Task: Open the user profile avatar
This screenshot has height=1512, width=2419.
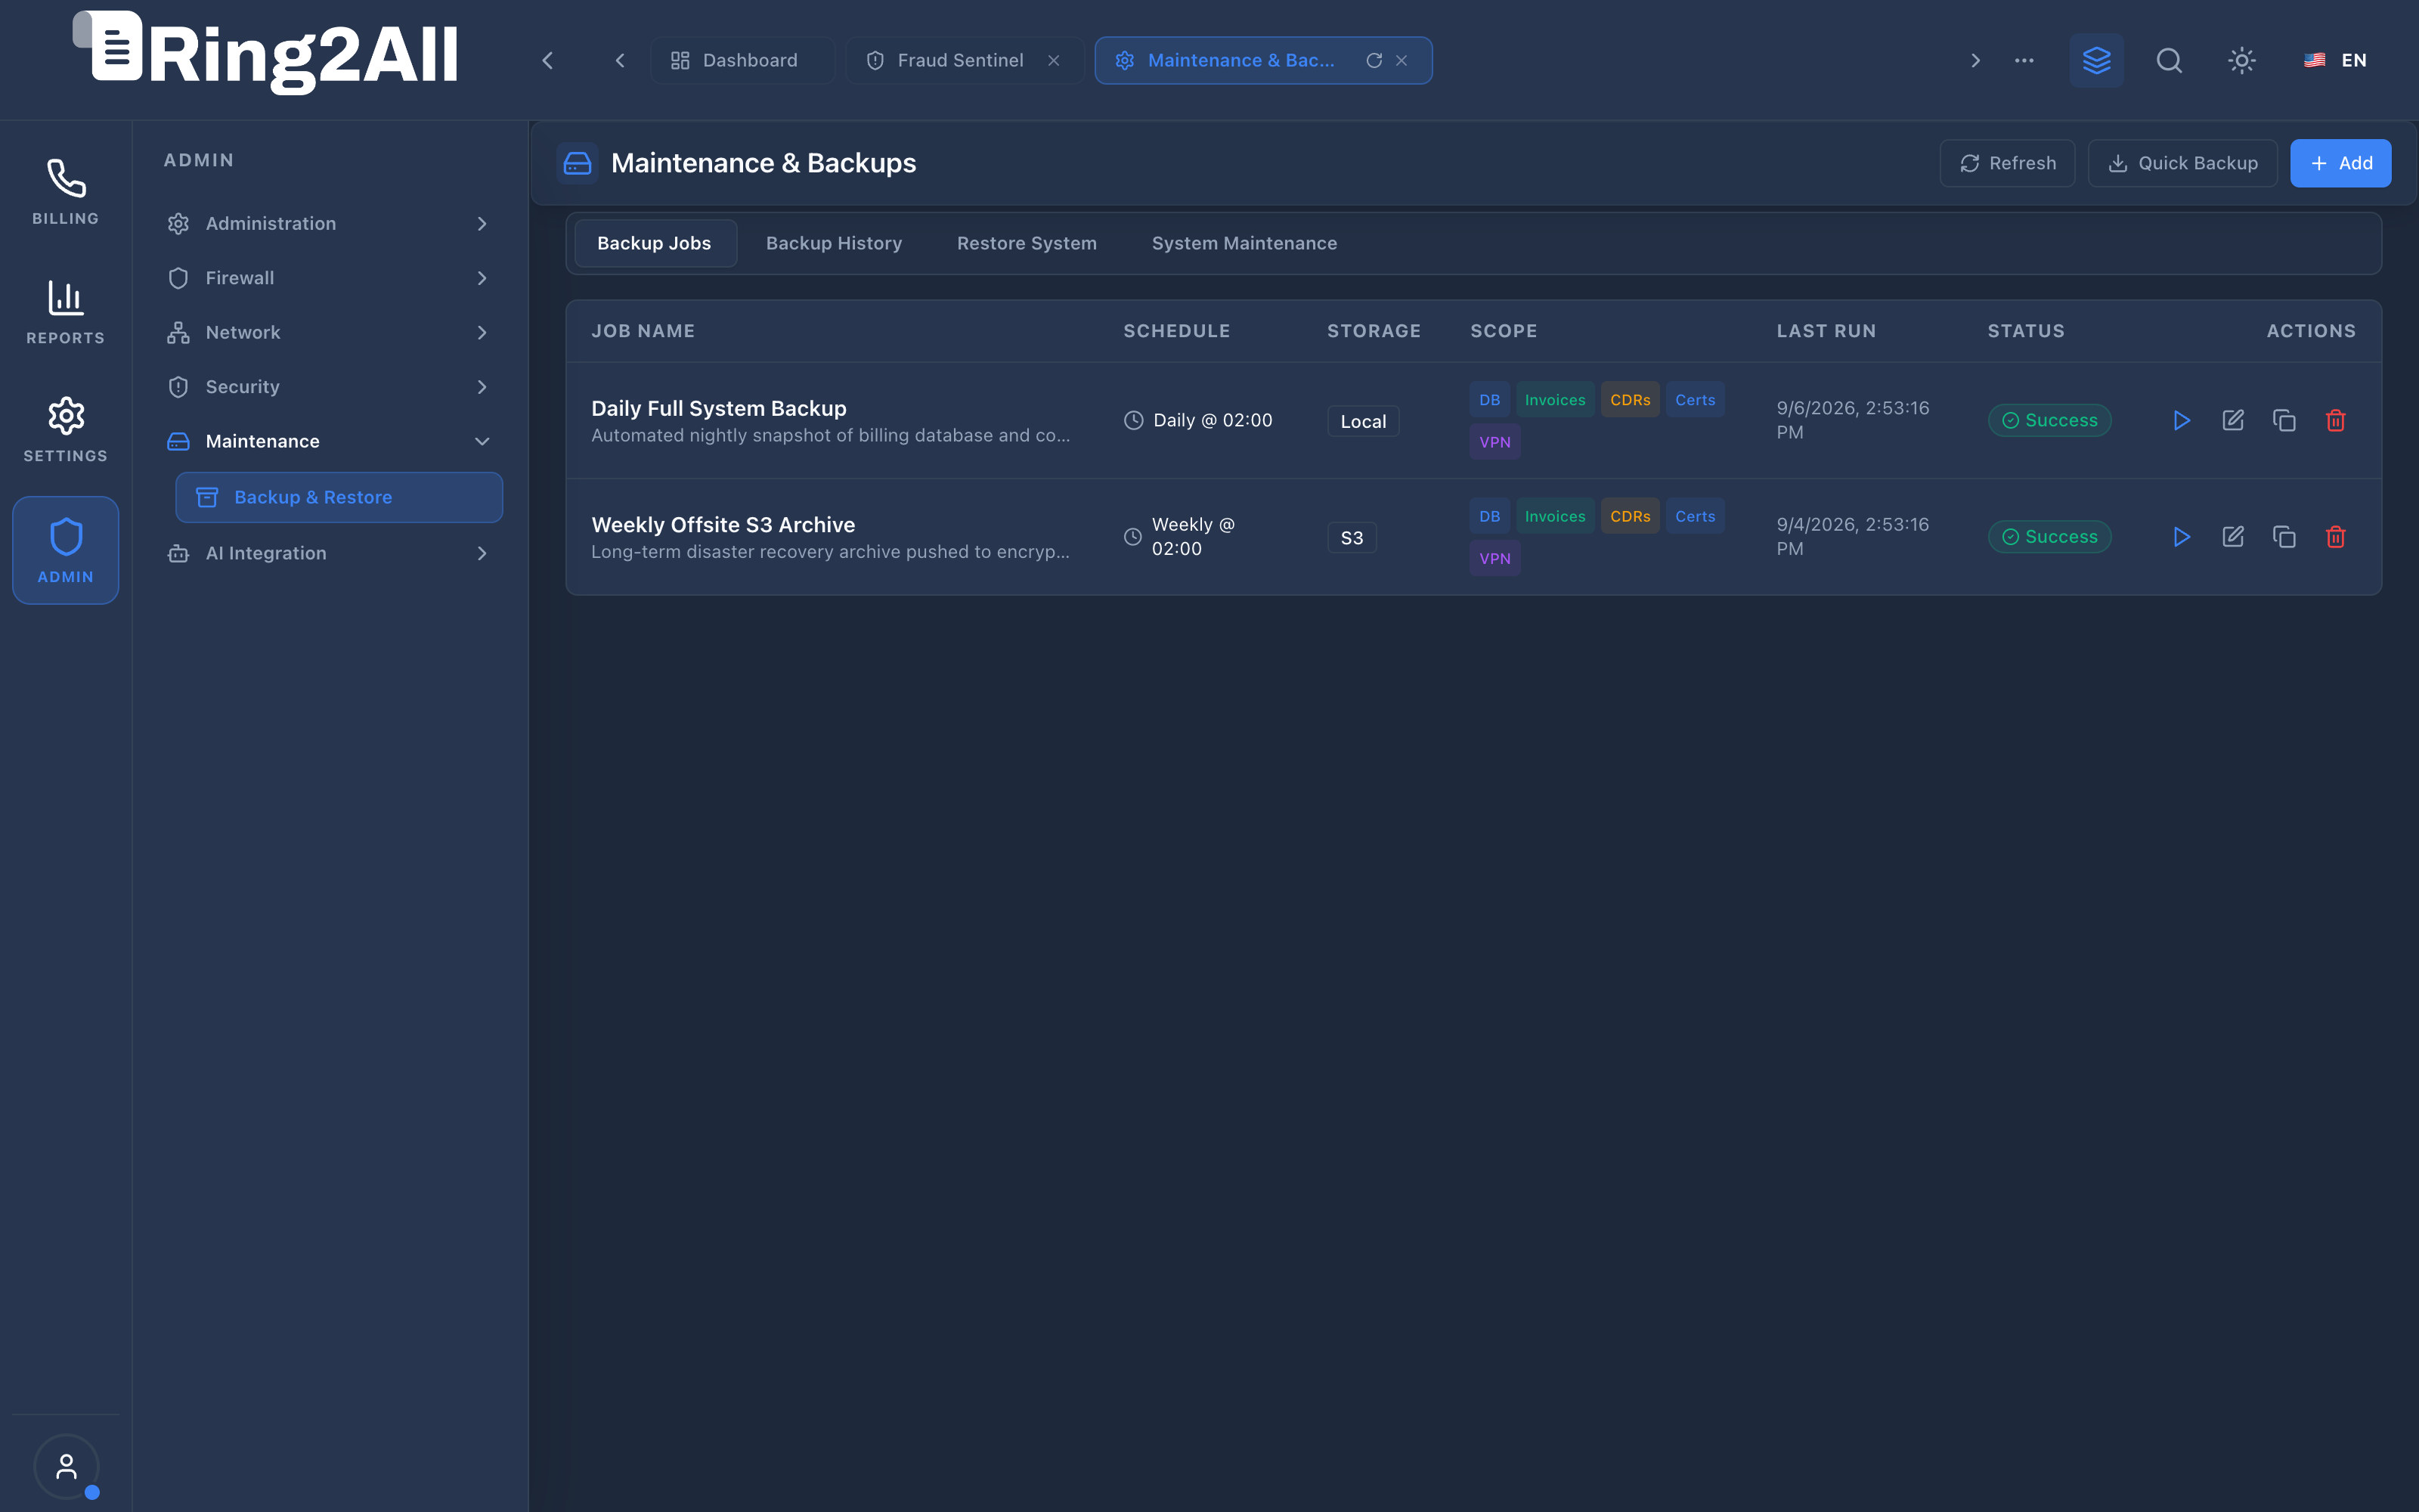Action: (66, 1467)
